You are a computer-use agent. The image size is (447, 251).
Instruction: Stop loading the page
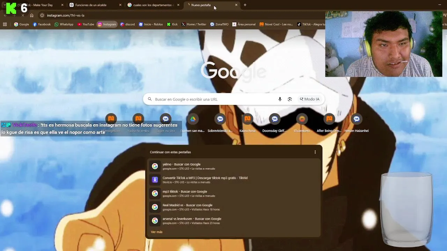click(23, 15)
